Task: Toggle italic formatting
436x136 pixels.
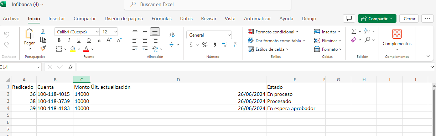Action: pyautogui.click(x=69, y=40)
